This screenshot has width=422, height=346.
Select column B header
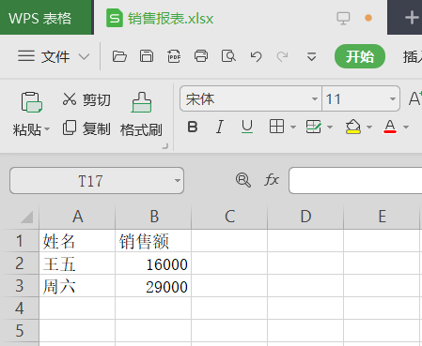click(x=153, y=217)
